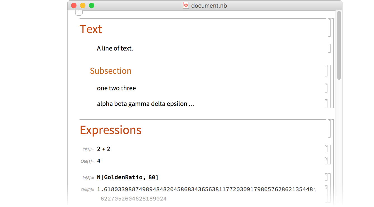Click the Out[2]= cell label
Screen dimensions: 374x207
[87, 190]
